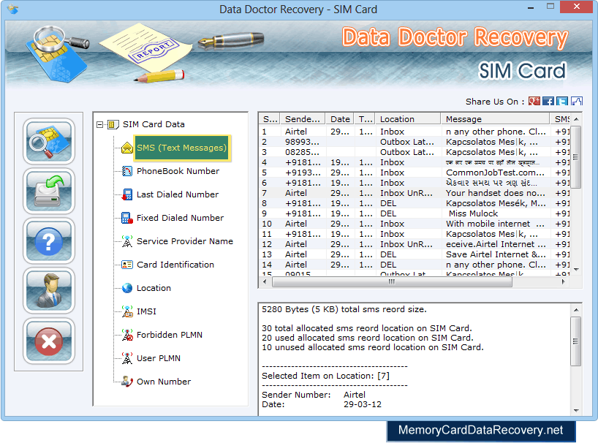Select row 8 'Kapcsolatos Mesék' message
The image size is (598, 443).
click(415, 203)
